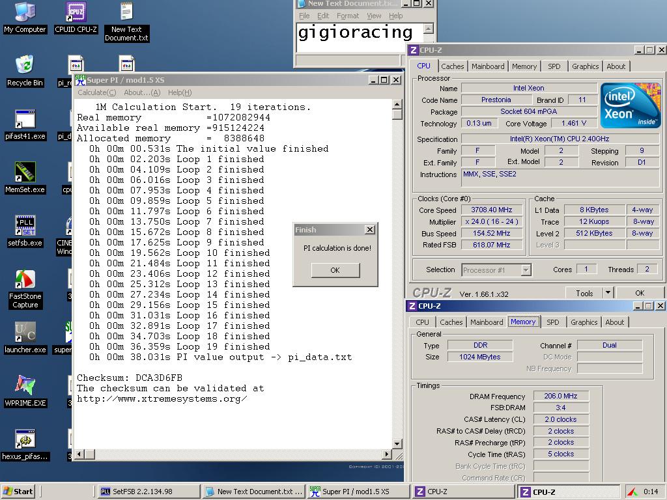Click the lower CPU-Z window title icon

coord(412,306)
